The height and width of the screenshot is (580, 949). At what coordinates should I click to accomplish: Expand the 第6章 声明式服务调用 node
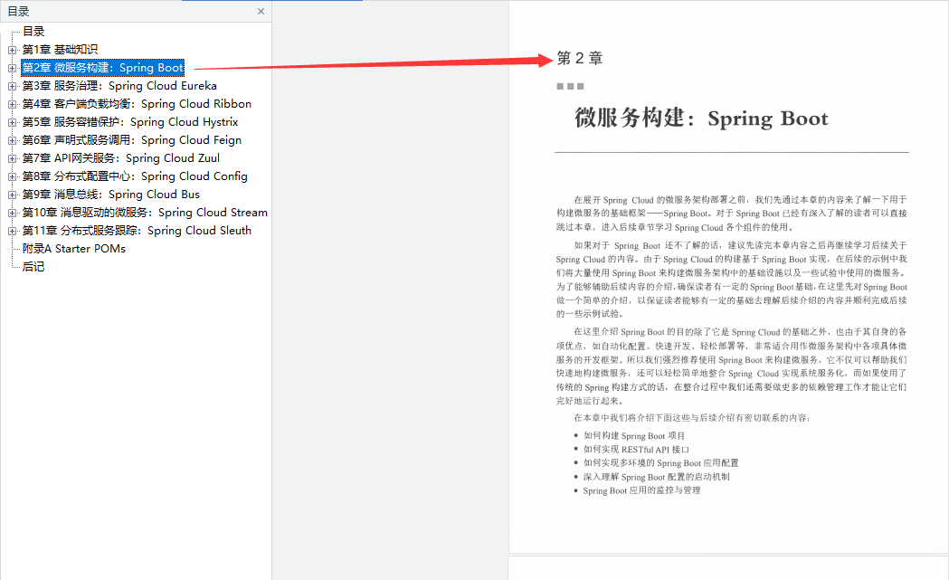[12, 140]
